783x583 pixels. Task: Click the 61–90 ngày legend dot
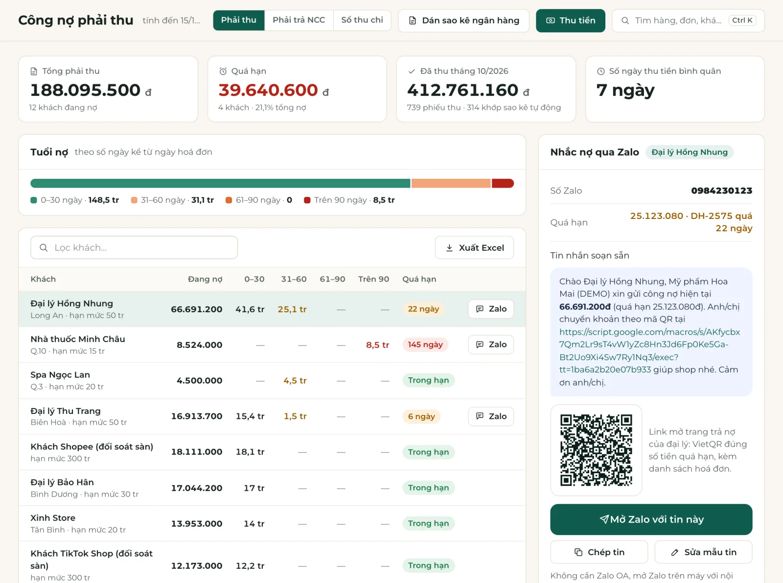(x=229, y=200)
